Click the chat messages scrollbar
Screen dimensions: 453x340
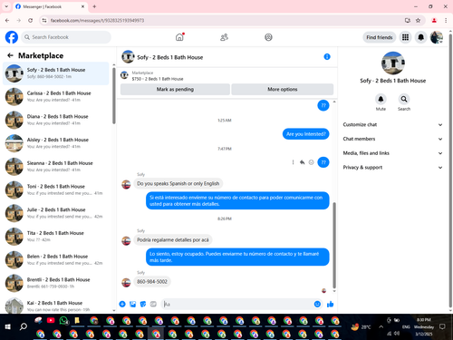(x=334, y=245)
